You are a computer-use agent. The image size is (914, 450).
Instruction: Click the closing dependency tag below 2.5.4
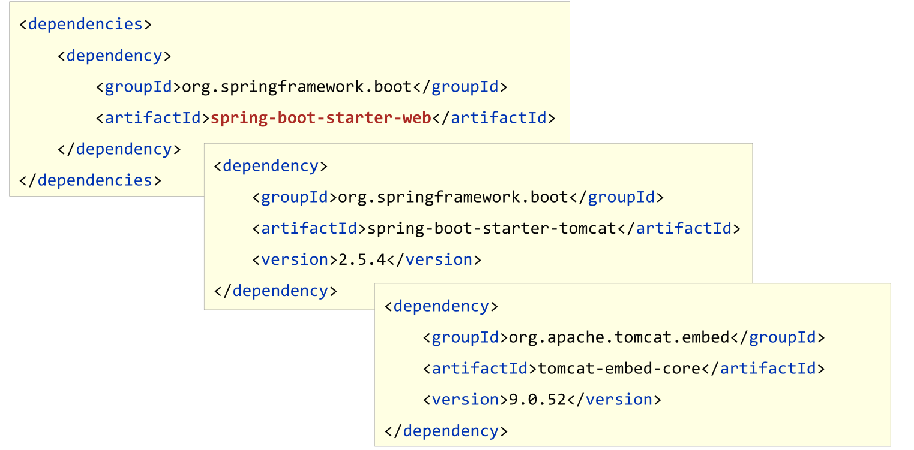275,291
